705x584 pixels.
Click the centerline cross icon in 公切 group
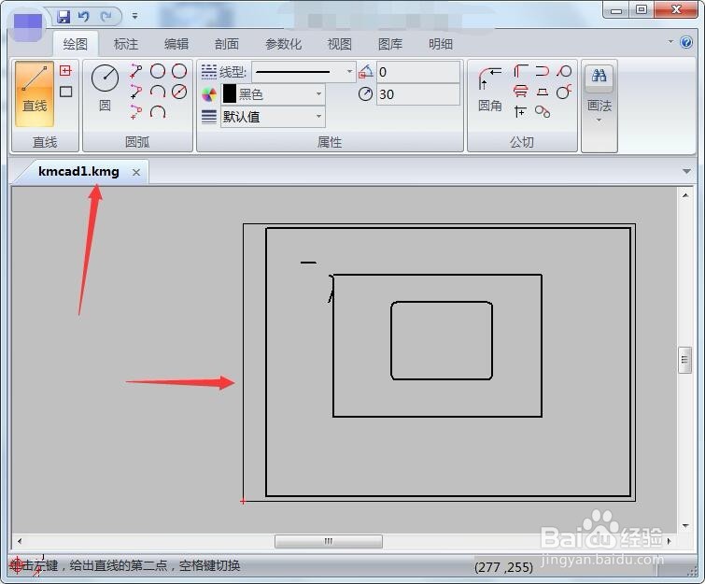coord(521,111)
